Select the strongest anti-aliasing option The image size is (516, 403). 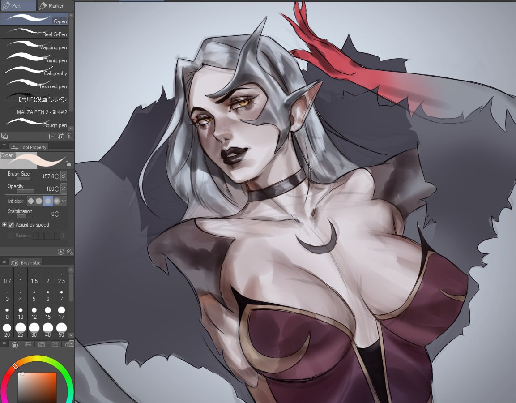57,201
